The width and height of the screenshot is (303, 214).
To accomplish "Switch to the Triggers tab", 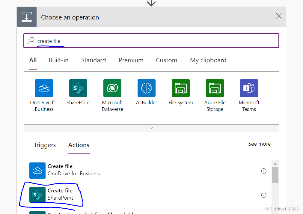I will [45, 145].
